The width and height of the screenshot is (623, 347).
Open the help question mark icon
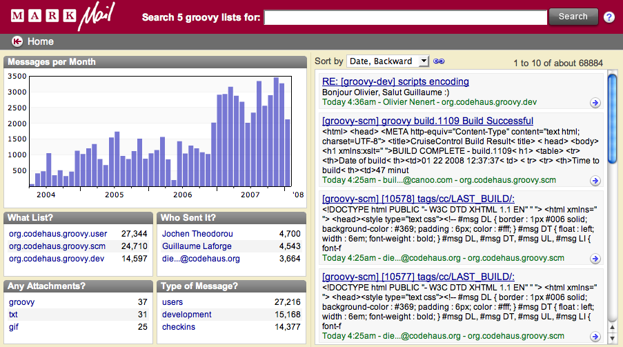pyautogui.click(x=609, y=17)
